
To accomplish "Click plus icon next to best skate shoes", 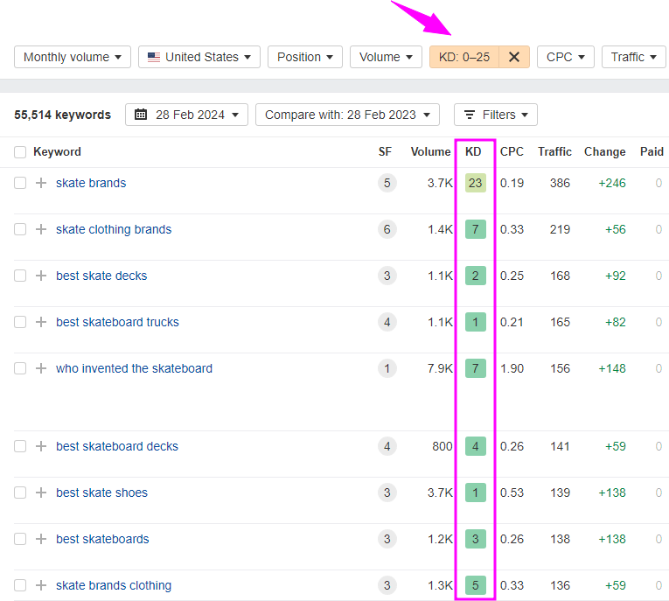I will (x=41, y=493).
